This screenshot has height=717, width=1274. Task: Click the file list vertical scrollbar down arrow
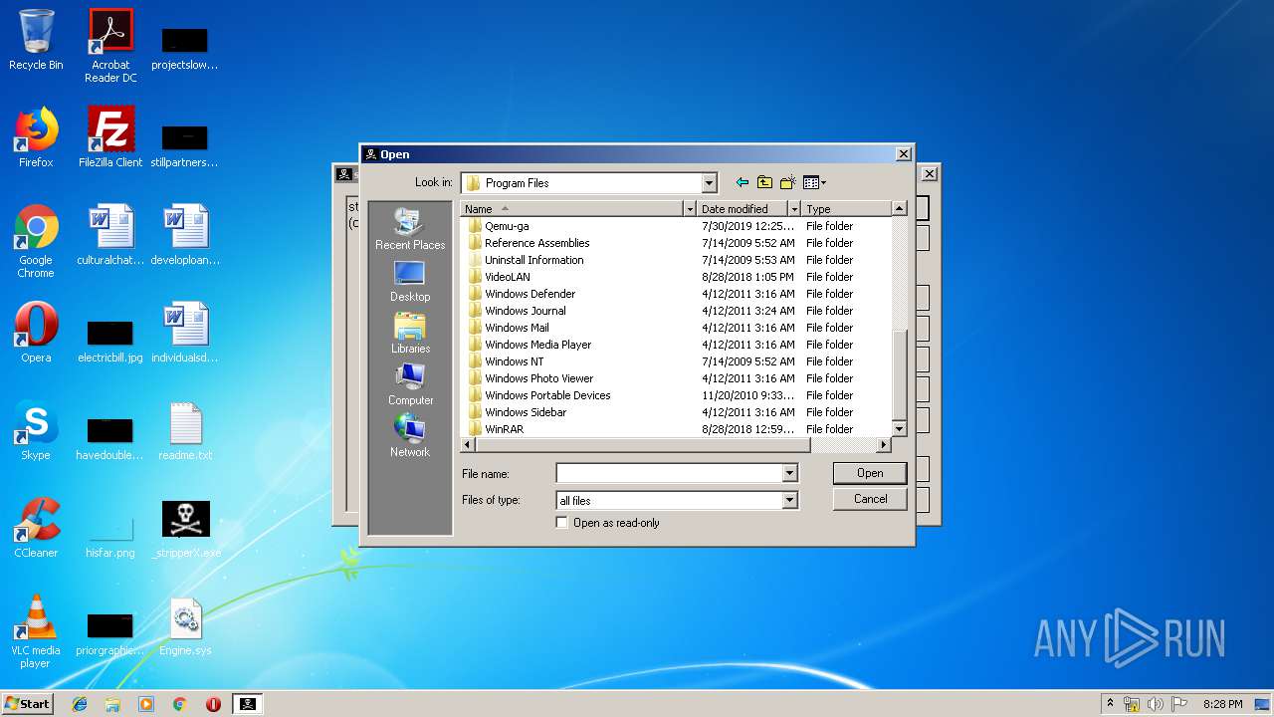point(899,429)
